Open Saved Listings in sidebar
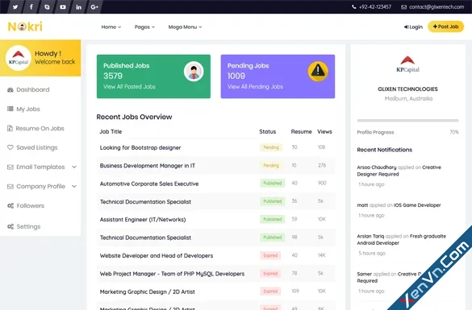 (x=37, y=148)
